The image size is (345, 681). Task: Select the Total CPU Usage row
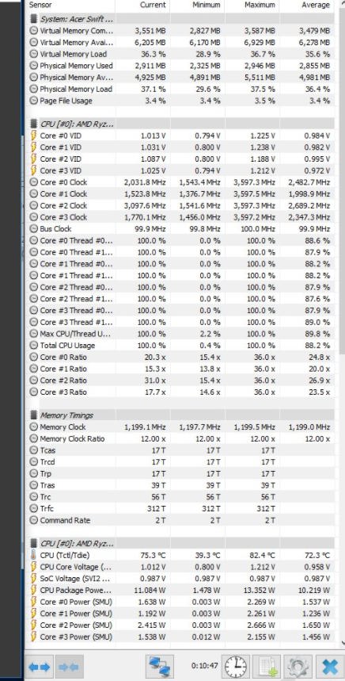point(181,346)
